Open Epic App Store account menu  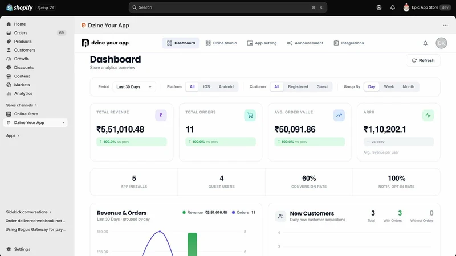pyautogui.click(x=426, y=7)
